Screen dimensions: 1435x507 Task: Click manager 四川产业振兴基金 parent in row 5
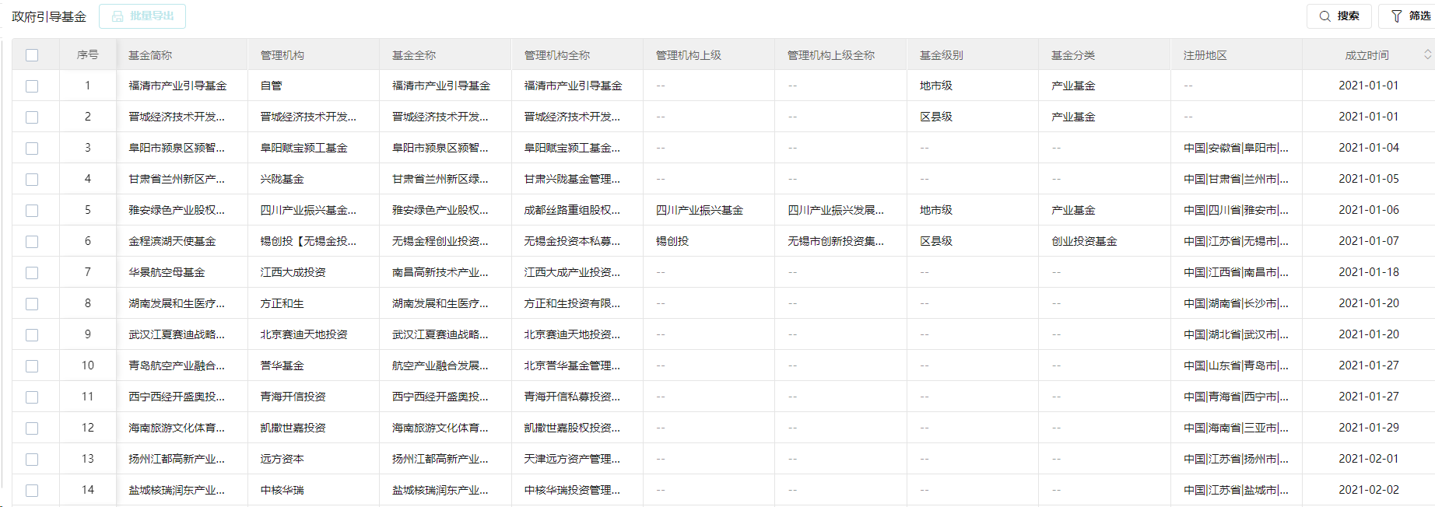(699, 210)
